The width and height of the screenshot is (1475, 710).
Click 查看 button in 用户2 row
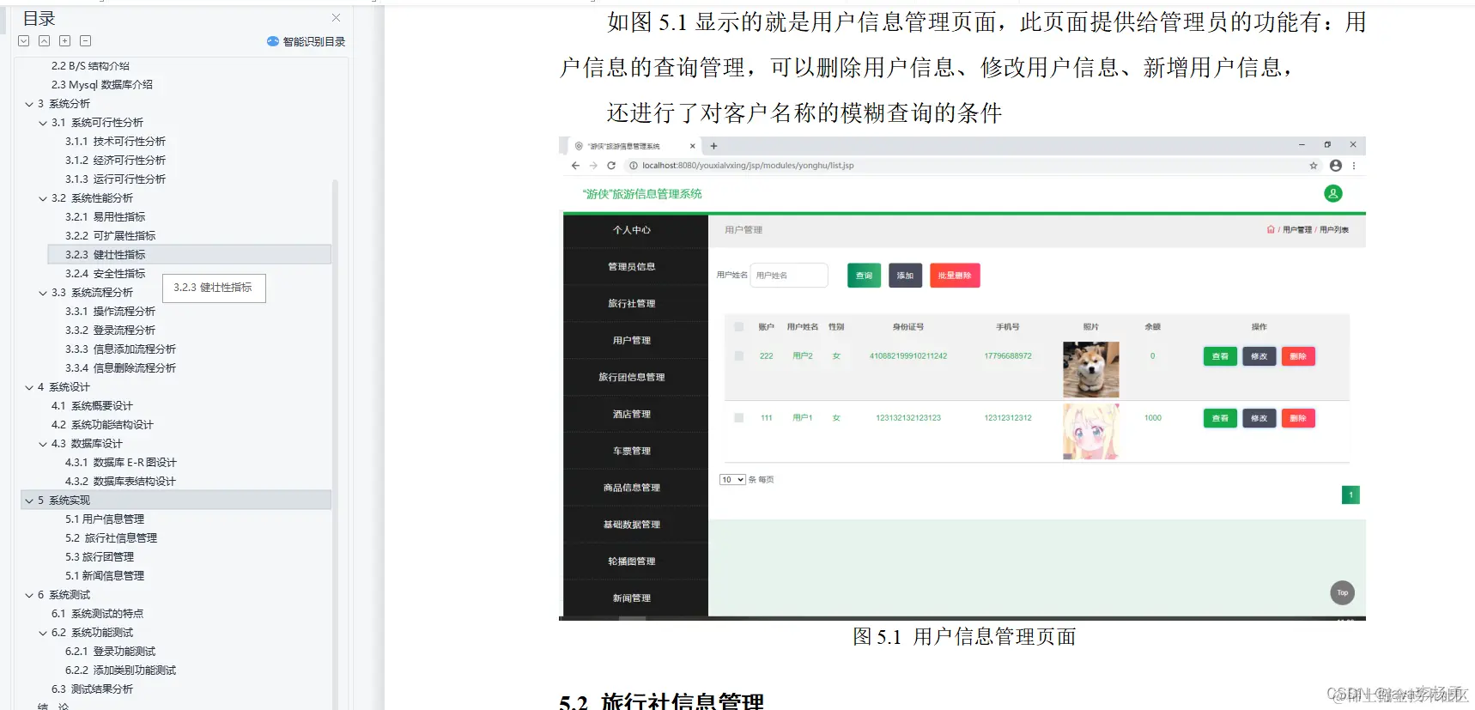click(1220, 356)
